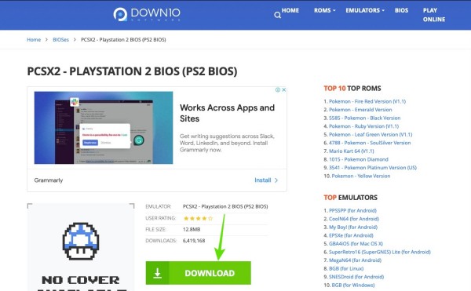Open EPSXe (for Android) link

click(x=351, y=235)
